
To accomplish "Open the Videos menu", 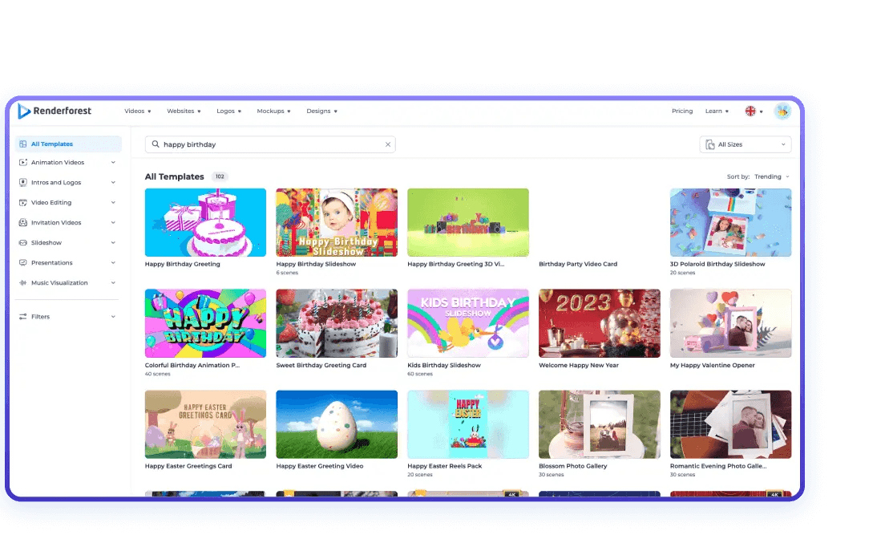I will click(138, 111).
